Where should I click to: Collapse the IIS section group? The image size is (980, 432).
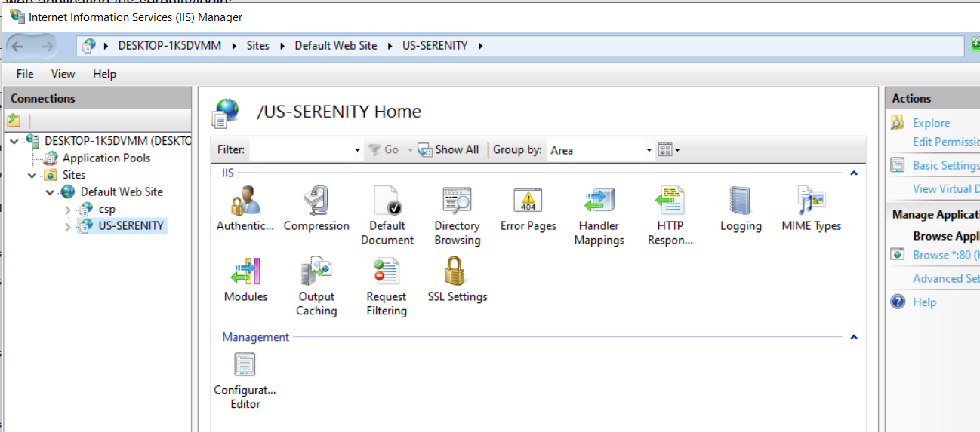pos(854,173)
